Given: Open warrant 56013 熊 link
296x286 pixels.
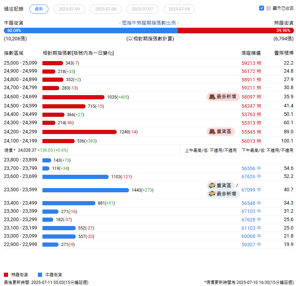Looking at the screenshot, I should 251,141.
